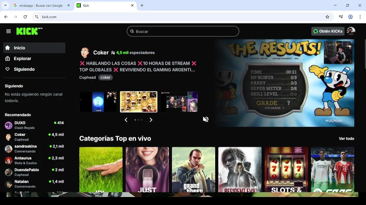Select Inicio in sidebar
This screenshot has height=205, width=366.
[x=34, y=48]
